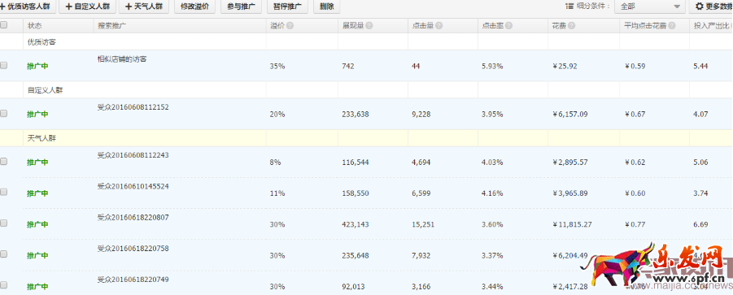This screenshot has width=733, height=295.
Task: Add a 天气人群 group
Action: (x=144, y=7)
